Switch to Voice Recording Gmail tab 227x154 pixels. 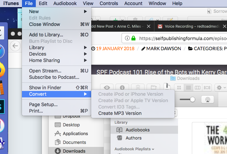191,26
